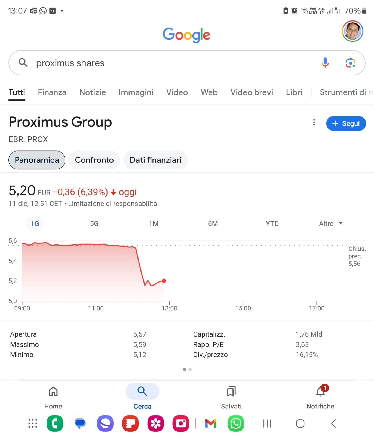Select the 5G chart time range
374x436 pixels.
(94, 224)
